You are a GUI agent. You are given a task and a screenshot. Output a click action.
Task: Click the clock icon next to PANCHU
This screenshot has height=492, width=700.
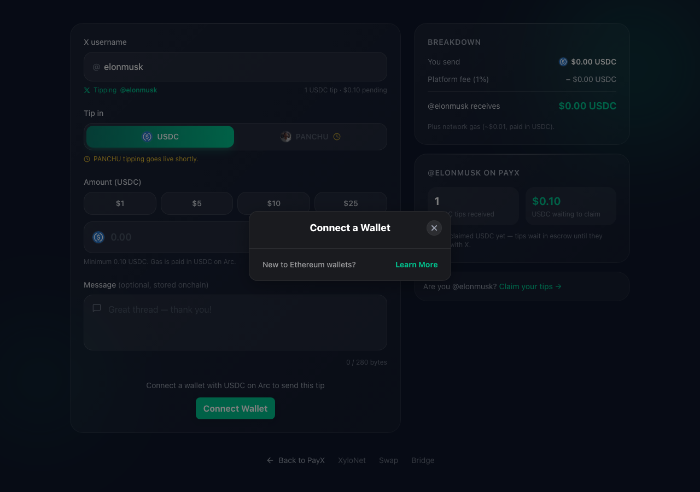click(337, 137)
